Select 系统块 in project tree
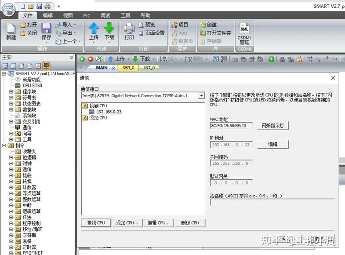 (x=29, y=116)
